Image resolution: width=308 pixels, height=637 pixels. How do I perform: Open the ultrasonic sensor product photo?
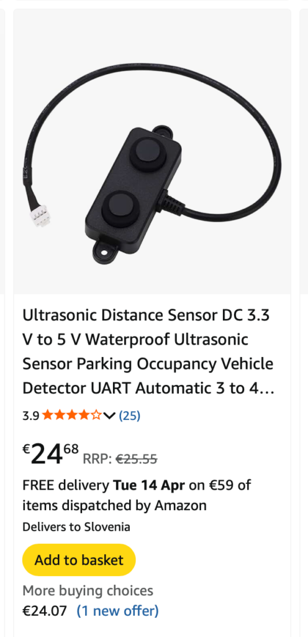(152, 151)
